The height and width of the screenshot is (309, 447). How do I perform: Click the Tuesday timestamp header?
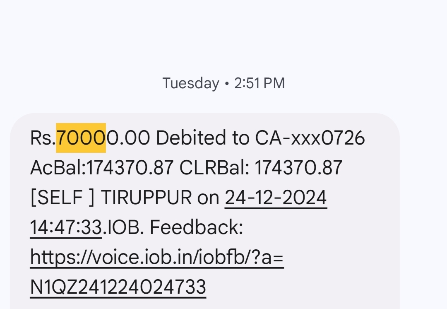(191, 83)
